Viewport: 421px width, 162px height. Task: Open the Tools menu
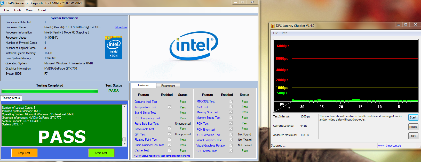[18, 10]
